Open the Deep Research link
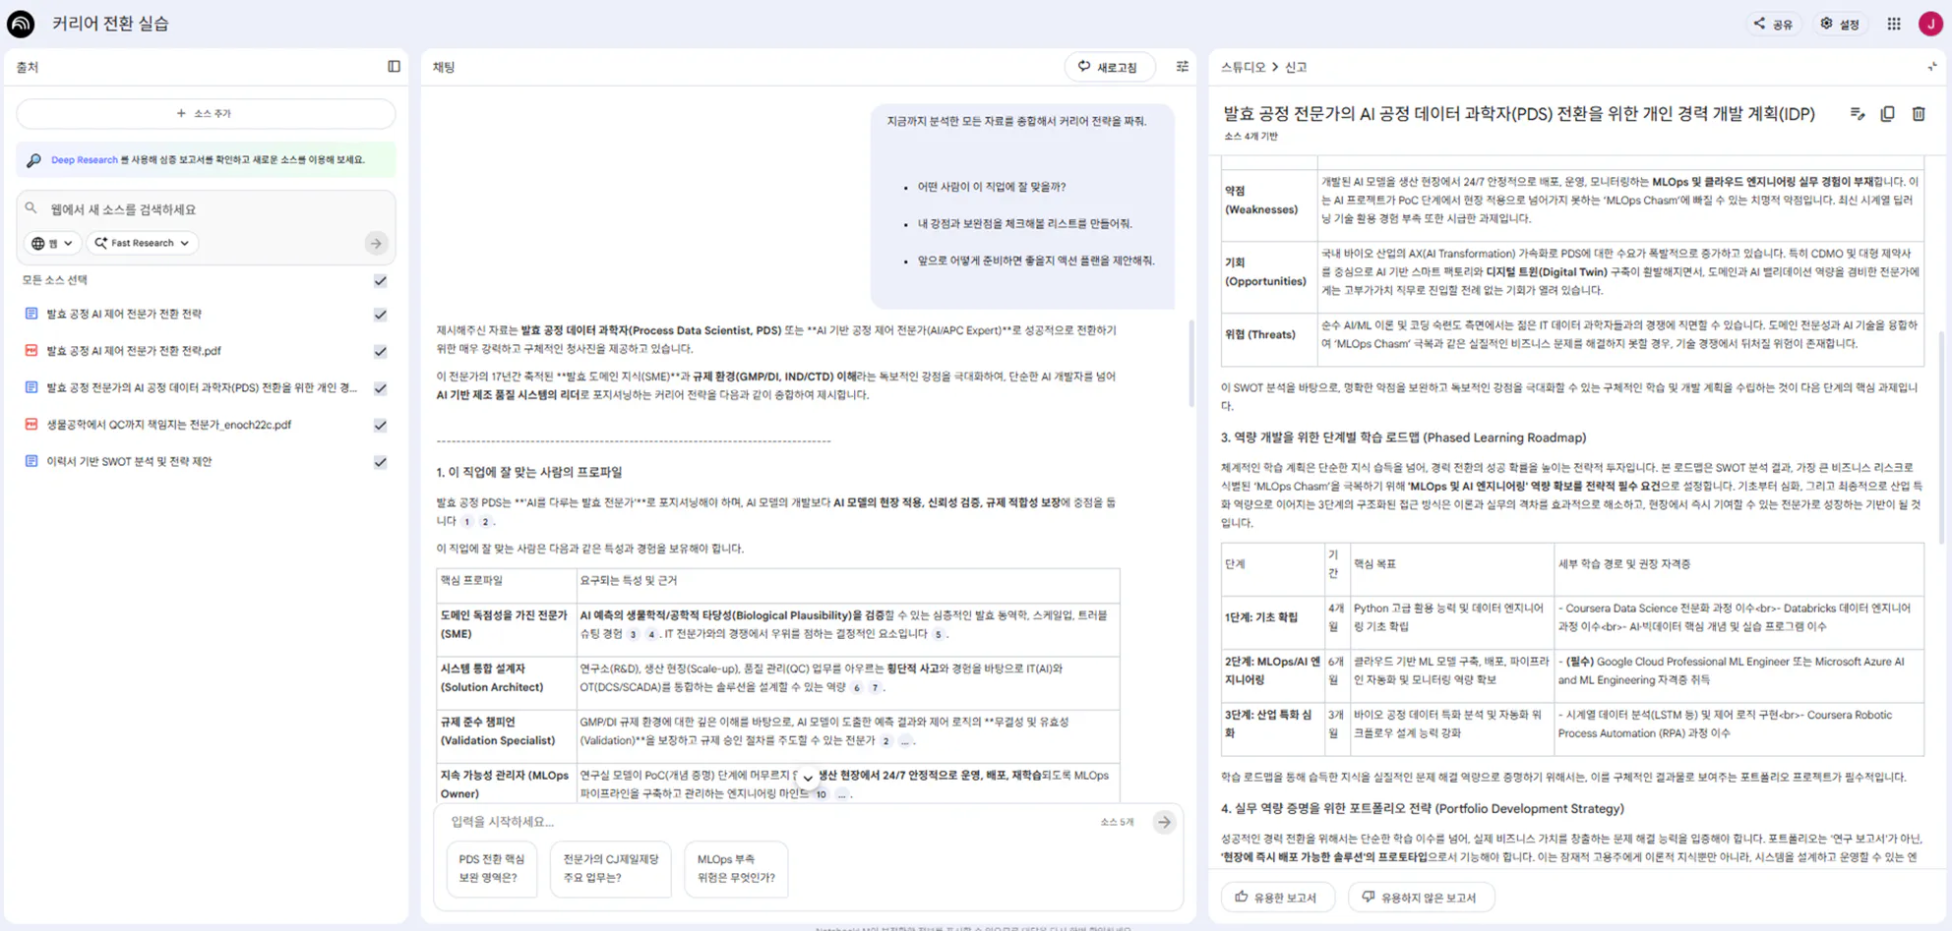The height and width of the screenshot is (931, 1952). (83, 159)
